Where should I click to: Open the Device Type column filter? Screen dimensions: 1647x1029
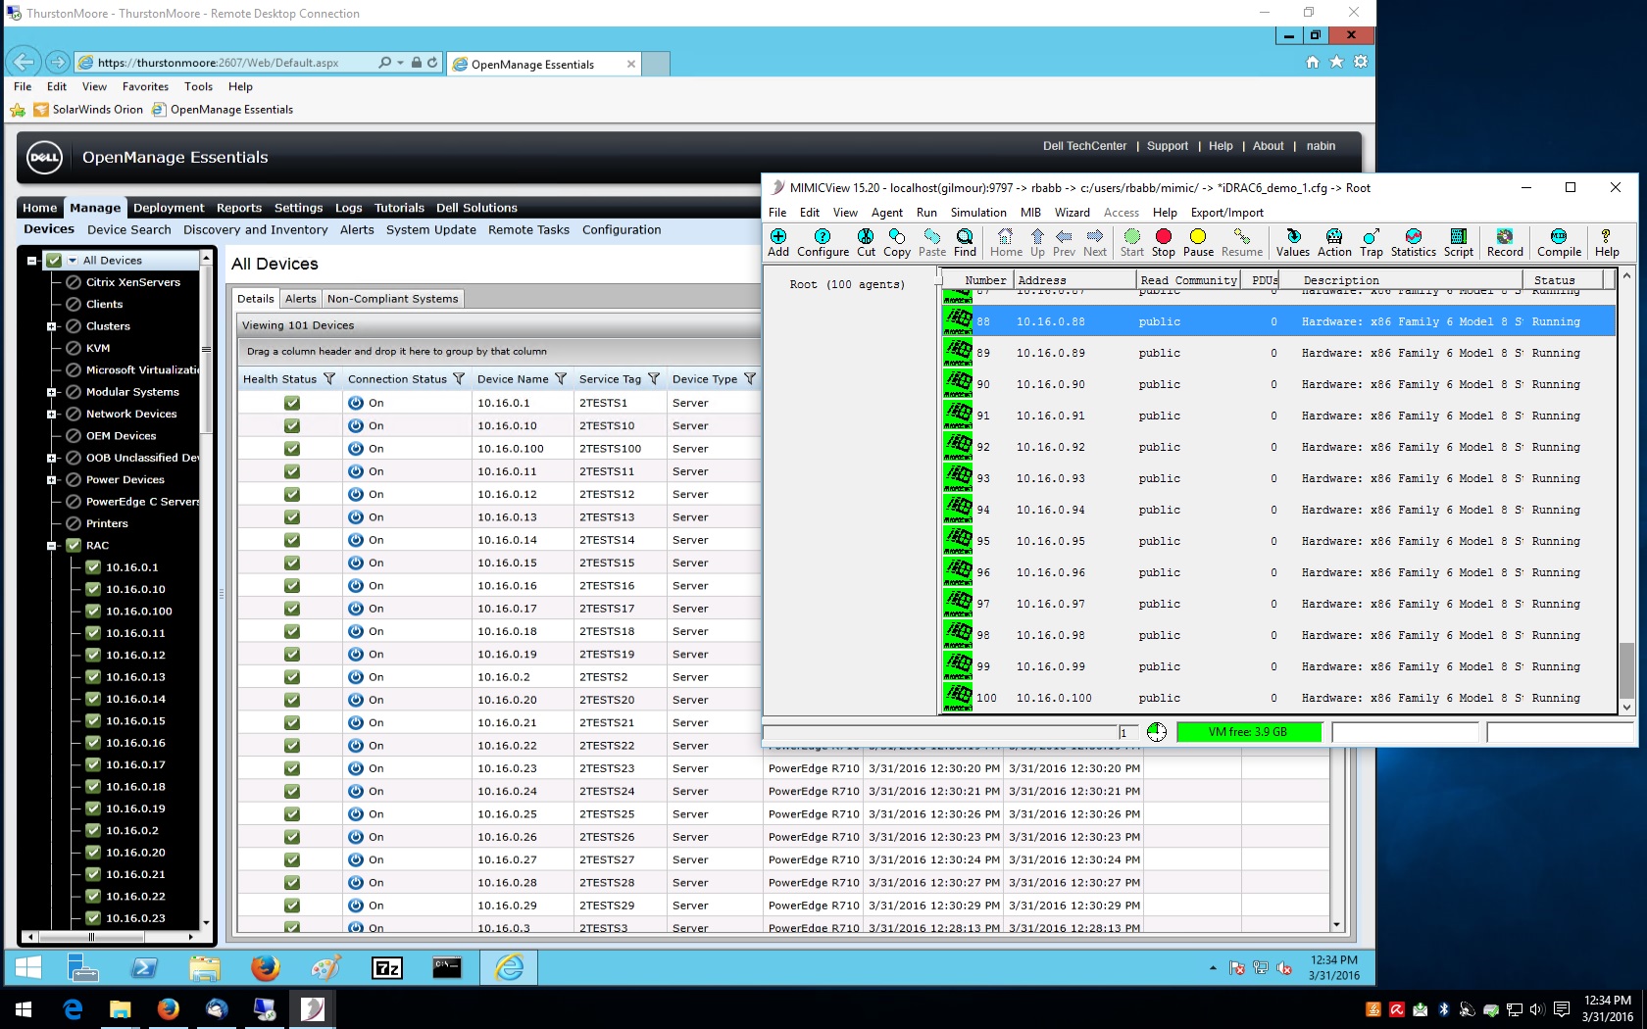[x=750, y=379]
